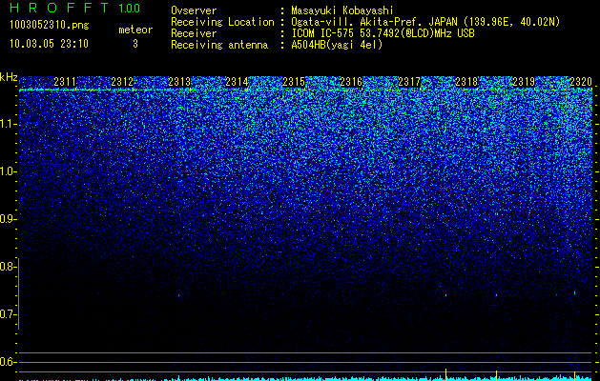600x381 pixels.
Task: Click the 2319 time label
Action: point(524,82)
